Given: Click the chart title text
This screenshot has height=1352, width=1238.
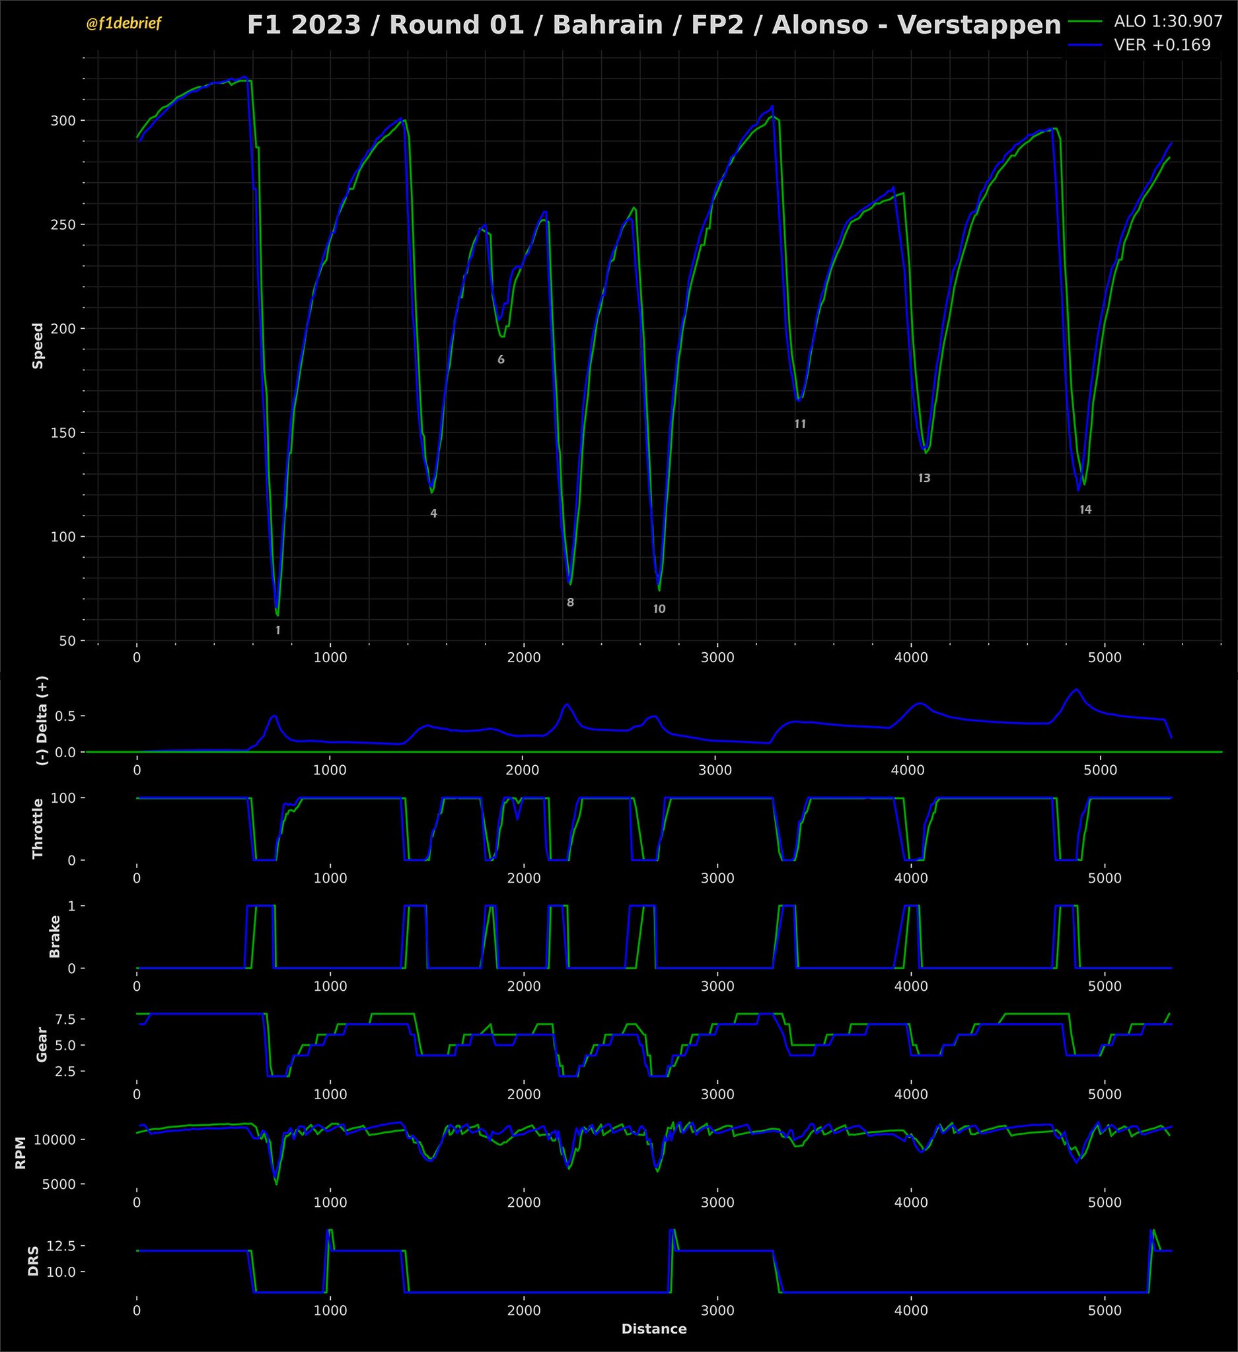Looking at the screenshot, I should coord(653,26).
